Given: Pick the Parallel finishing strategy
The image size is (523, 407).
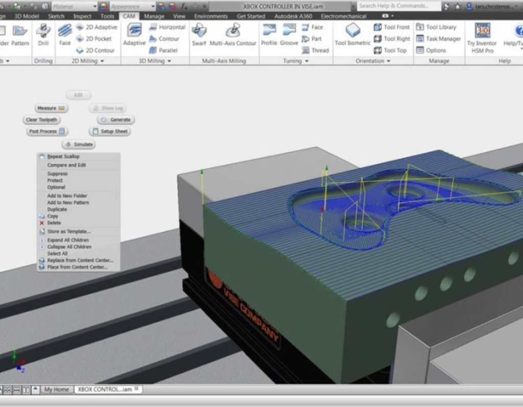Looking at the screenshot, I should pyautogui.click(x=163, y=51).
